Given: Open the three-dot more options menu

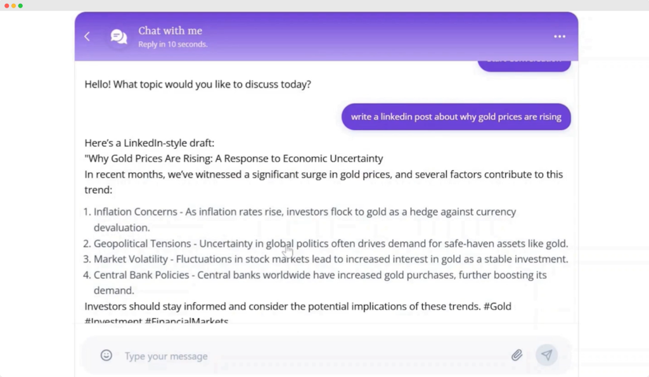Looking at the screenshot, I should click(560, 37).
